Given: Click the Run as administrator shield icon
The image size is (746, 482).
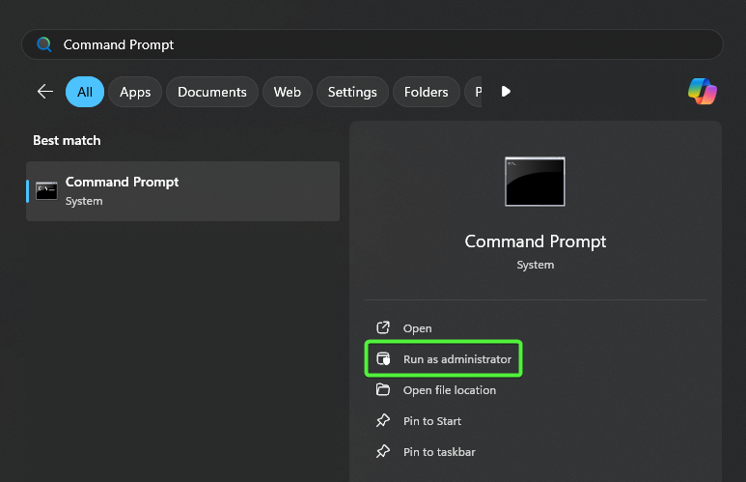Looking at the screenshot, I should coord(383,359).
